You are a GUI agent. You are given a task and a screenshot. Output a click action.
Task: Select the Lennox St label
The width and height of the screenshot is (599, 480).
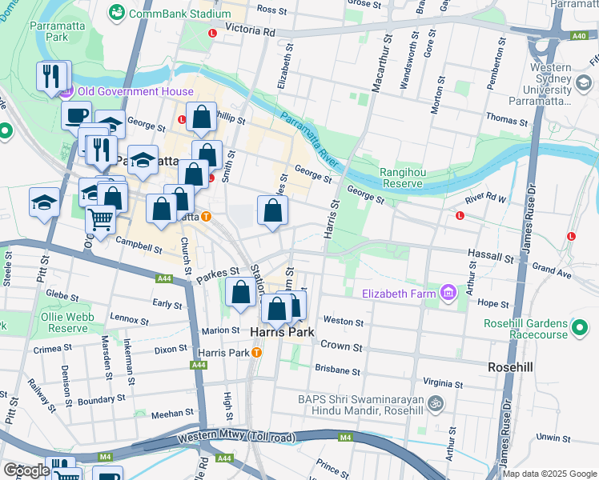[129, 318]
